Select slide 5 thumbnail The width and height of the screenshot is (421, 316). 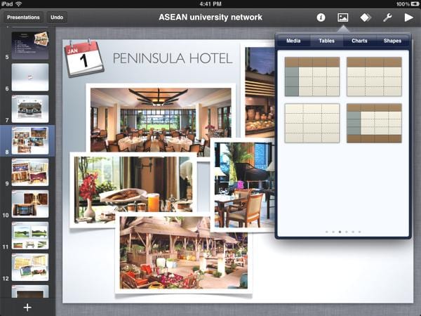pyautogui.click(x=30, y=46)
